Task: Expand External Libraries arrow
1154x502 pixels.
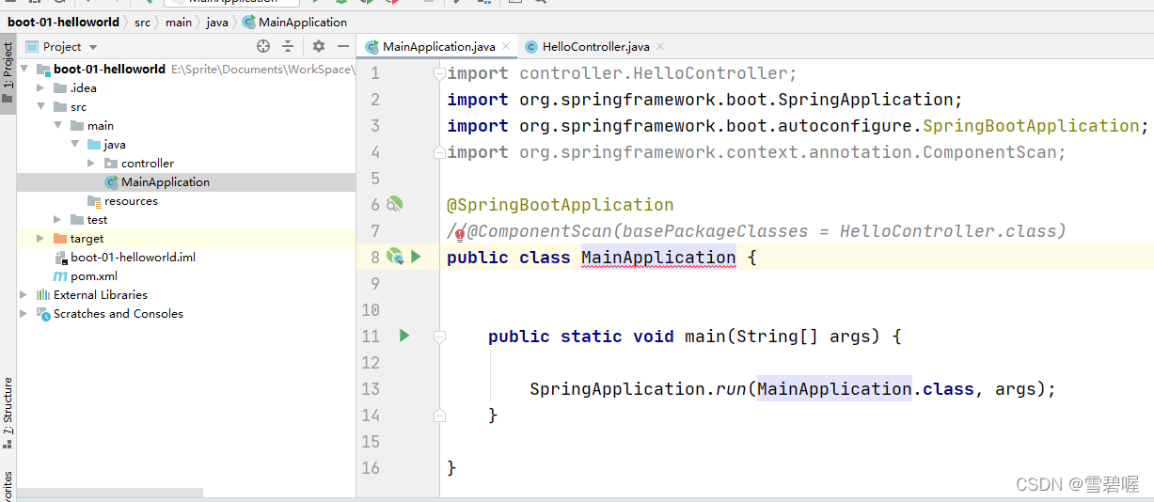Action: pos(24,294)
